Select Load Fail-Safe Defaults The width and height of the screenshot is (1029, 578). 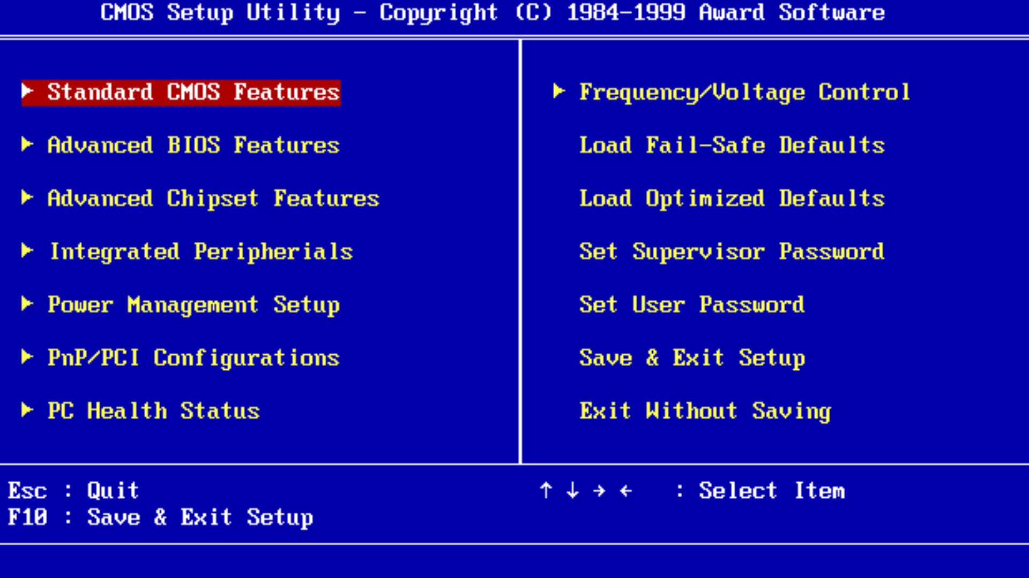[732, 145]
